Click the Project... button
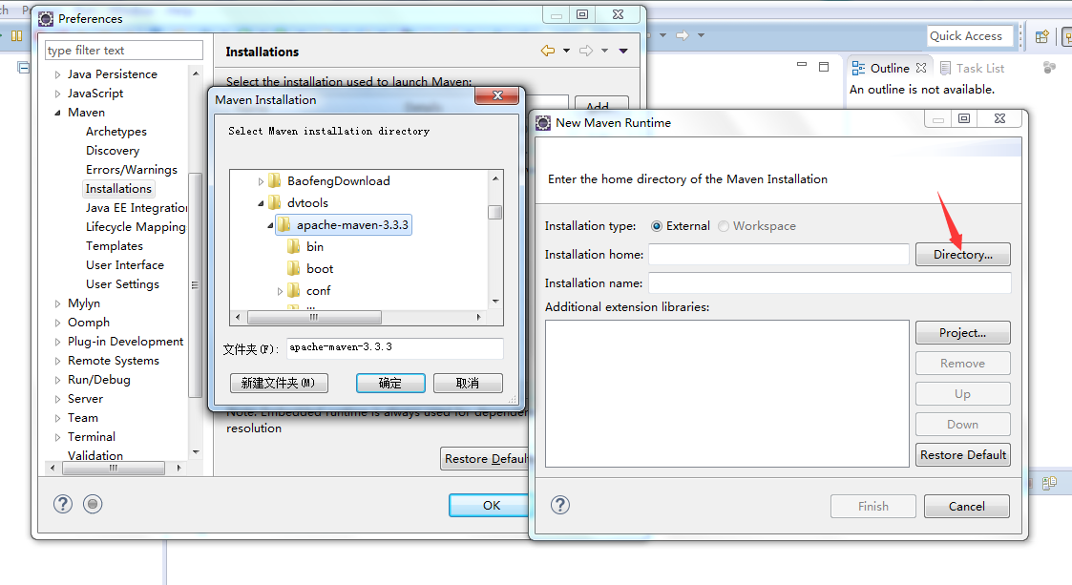1072x585 pixels. point(962,333)
